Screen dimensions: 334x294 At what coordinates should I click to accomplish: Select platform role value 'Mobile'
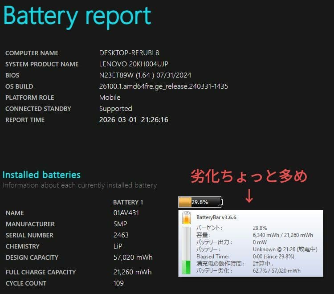[110, 98]
